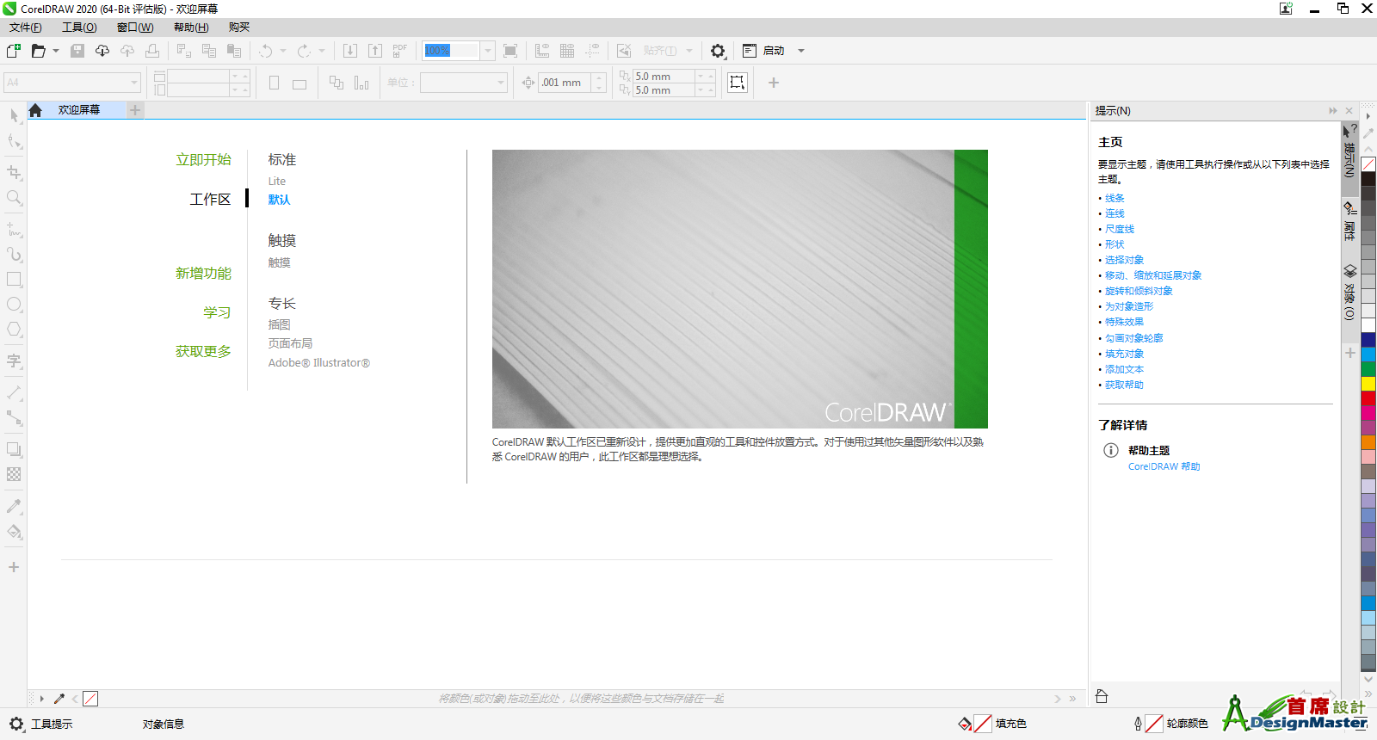Select the Pick tool in toolbox
The image size is (1377, 740).
point(14,115)
